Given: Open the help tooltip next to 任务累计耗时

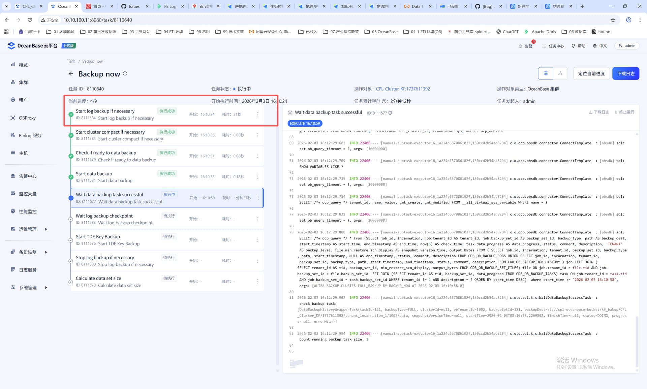Looking at the screenshot, I should click(384, 101).
